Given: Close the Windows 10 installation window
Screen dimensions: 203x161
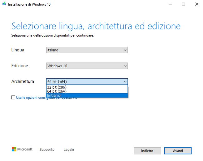Looking at the screenshot, I should [196, 4].
